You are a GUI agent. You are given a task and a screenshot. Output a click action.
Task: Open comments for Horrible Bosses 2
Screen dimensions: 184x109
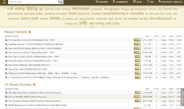pos(137,44)
